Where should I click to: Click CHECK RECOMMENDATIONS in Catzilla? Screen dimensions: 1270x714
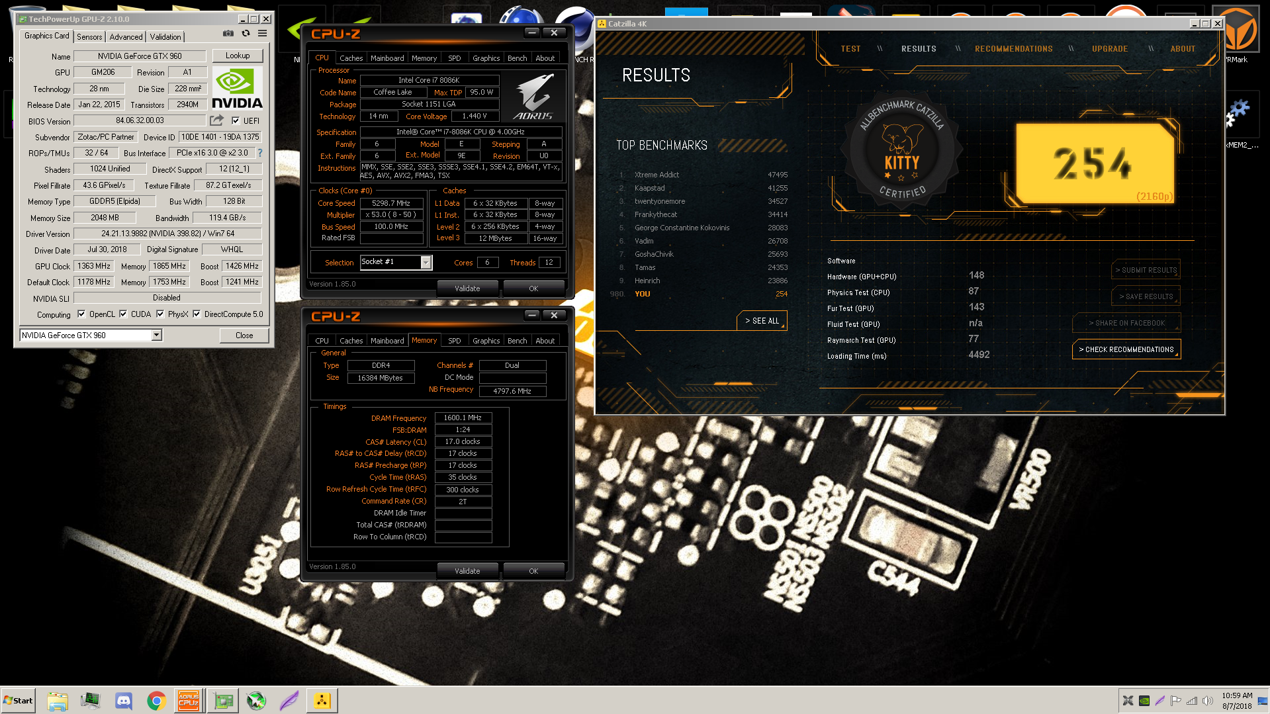[x=1126, y=349]
